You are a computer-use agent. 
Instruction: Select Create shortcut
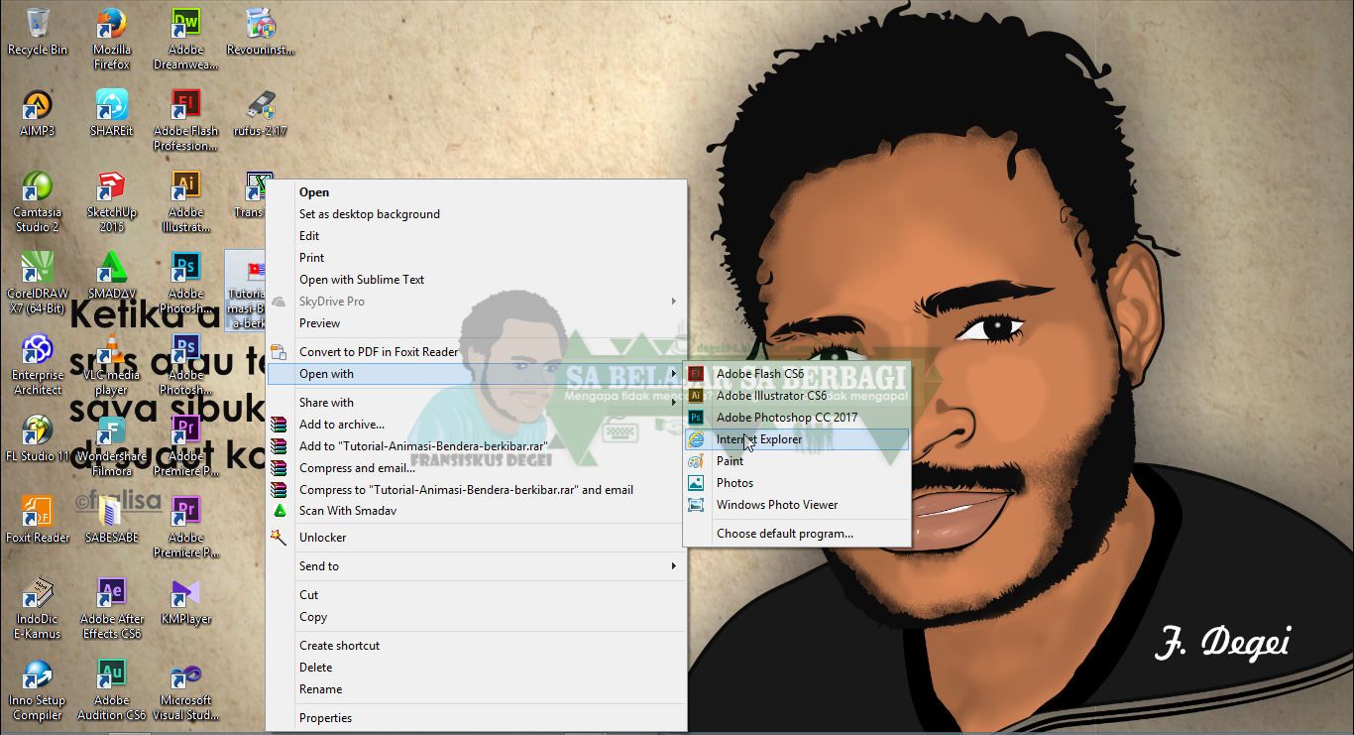[476, 646]
